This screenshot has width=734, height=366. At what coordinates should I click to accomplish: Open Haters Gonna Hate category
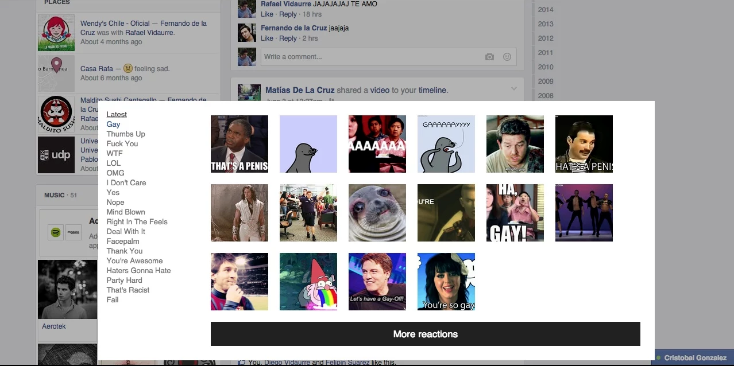[138, 271]
